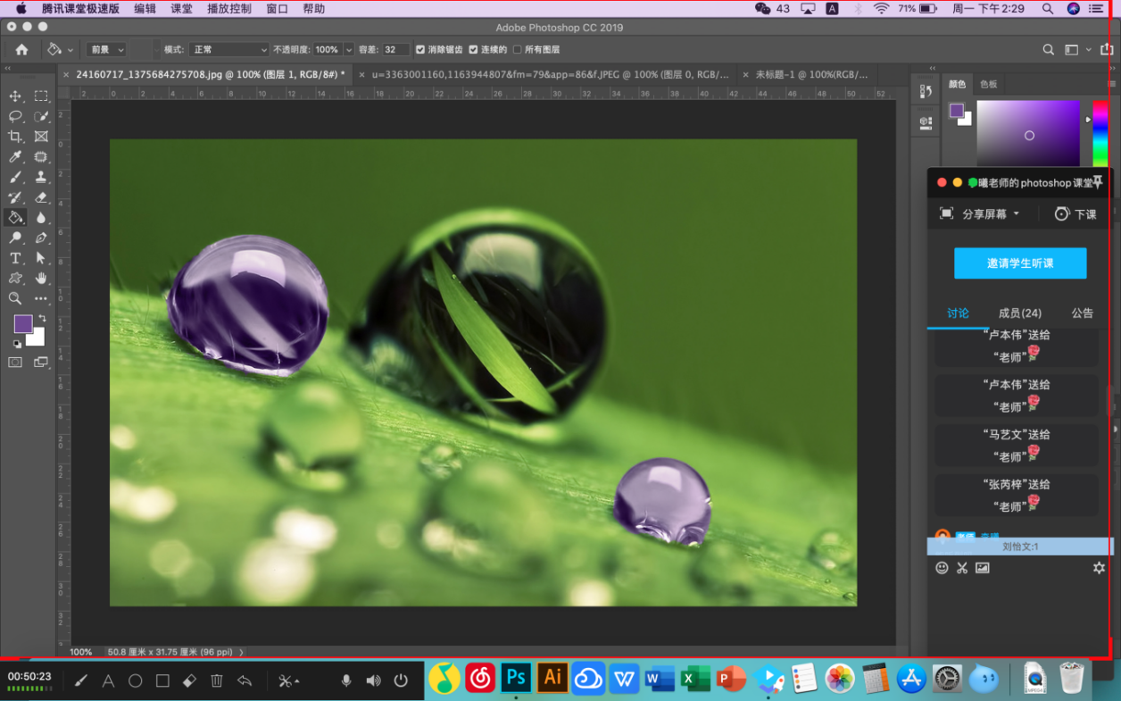Toggle the 连续的 contiguous checkbox
1121x701 pixels.
(x=473, y=50)
